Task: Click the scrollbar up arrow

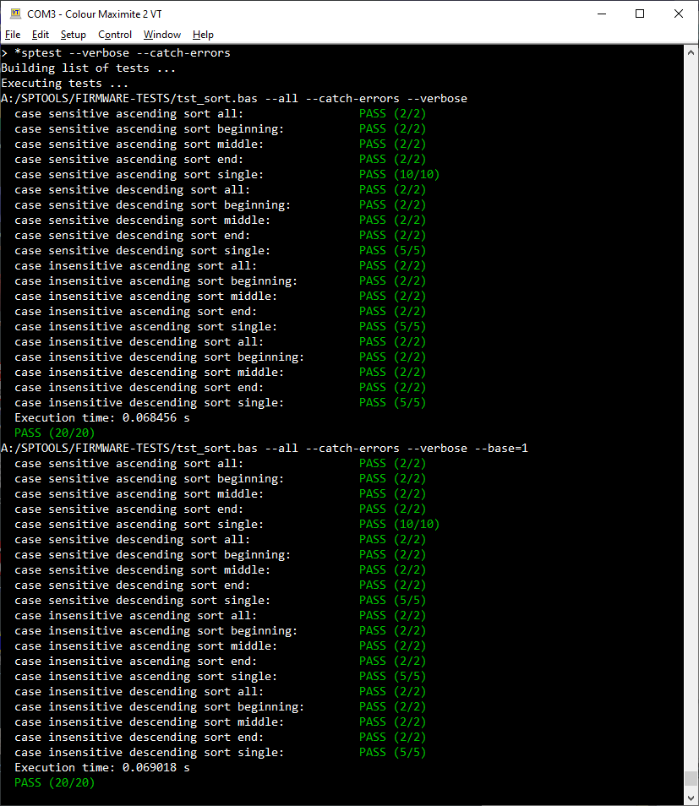Action: click(691, 52)
